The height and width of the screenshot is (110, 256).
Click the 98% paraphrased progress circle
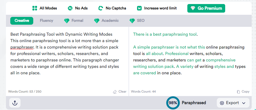(x=173, y=103)
